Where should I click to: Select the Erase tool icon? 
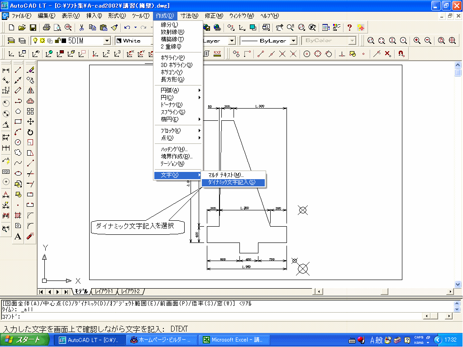30,70
